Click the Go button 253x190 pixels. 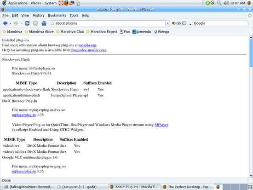tap(176, 23)
